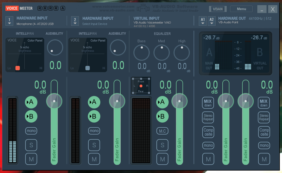The width and height of the screenshot is (282, 173).
Task: Click Select Input Device text
Action: point(95,24)
